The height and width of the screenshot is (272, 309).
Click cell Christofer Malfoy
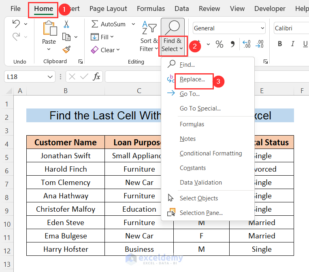click(66, 209)
